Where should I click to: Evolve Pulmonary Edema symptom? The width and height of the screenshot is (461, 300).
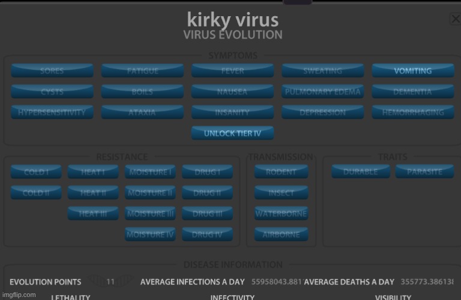[x=322, y=91]
